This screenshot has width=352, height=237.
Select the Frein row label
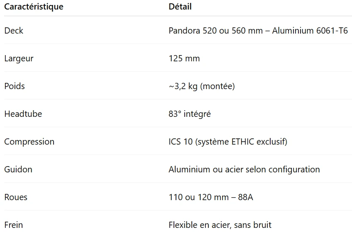coord(13,225)
